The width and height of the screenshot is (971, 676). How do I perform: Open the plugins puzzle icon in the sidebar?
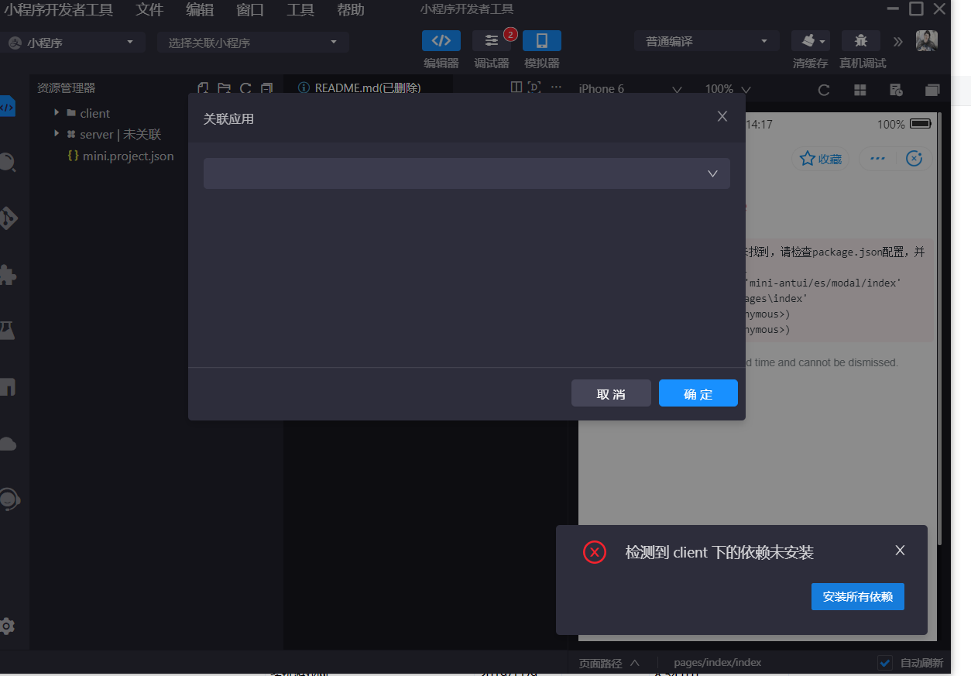click(8, 274)
